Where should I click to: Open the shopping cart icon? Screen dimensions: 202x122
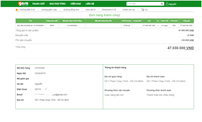click(142, 10)
